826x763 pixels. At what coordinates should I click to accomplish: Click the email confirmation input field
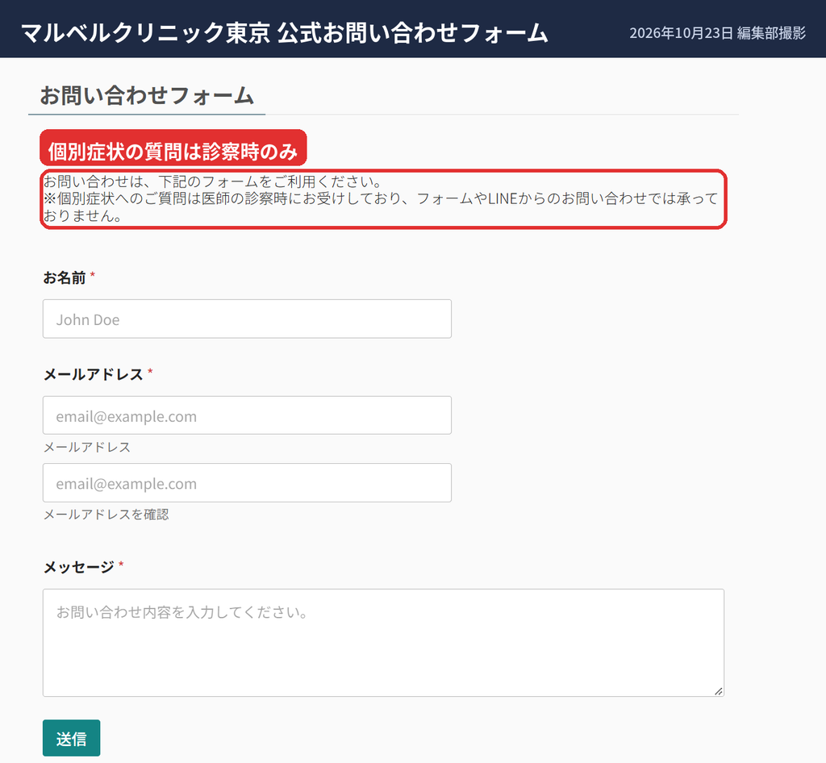(x=247, y=483)
